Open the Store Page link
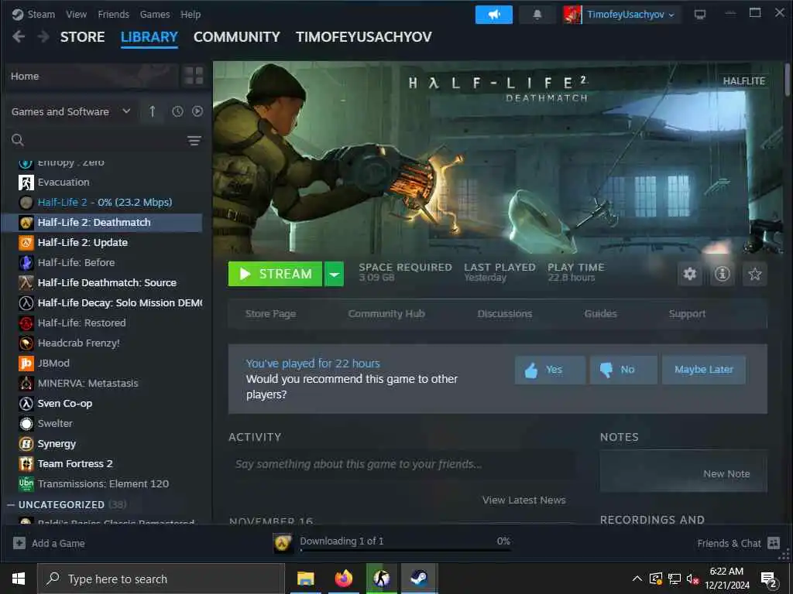The height and width of the screenshot is (594, 793). pyautogui.click(x=270, y=314)
